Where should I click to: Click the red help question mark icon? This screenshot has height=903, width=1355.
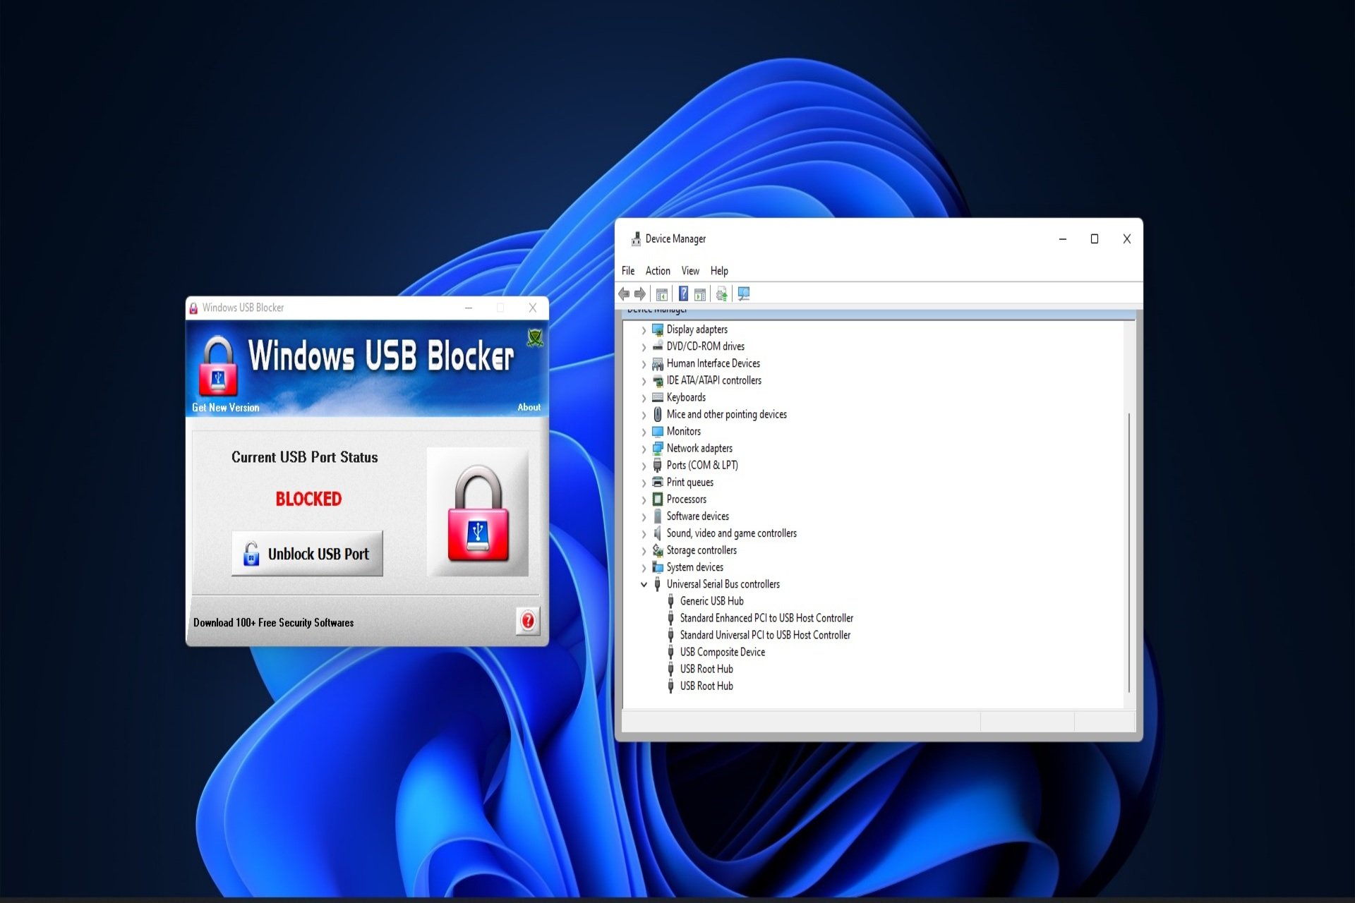tap(527, 621)
